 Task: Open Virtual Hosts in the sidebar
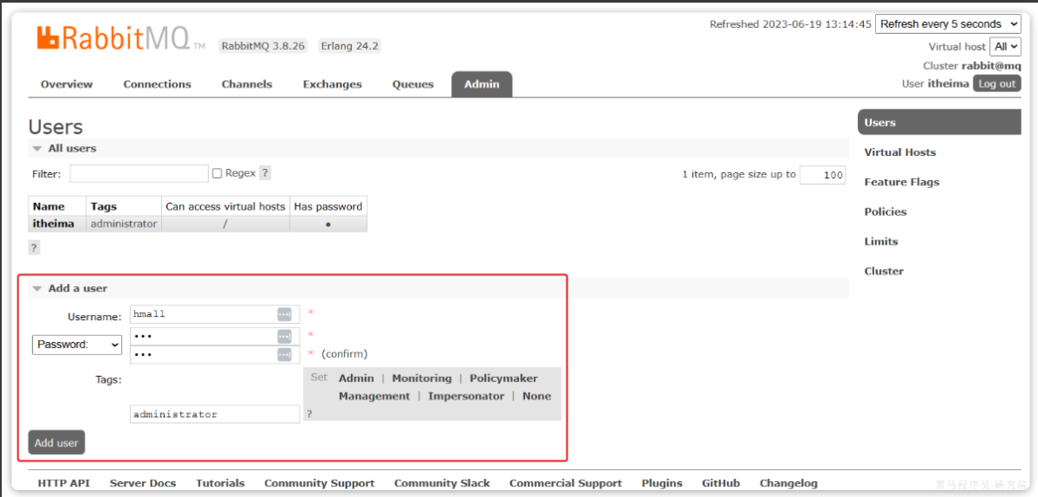[x=900, y=152]
